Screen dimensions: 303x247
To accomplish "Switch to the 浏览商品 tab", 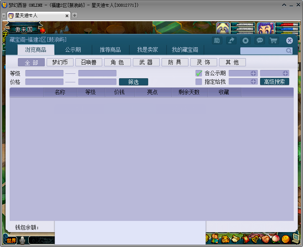I will [x=36, y=50].
